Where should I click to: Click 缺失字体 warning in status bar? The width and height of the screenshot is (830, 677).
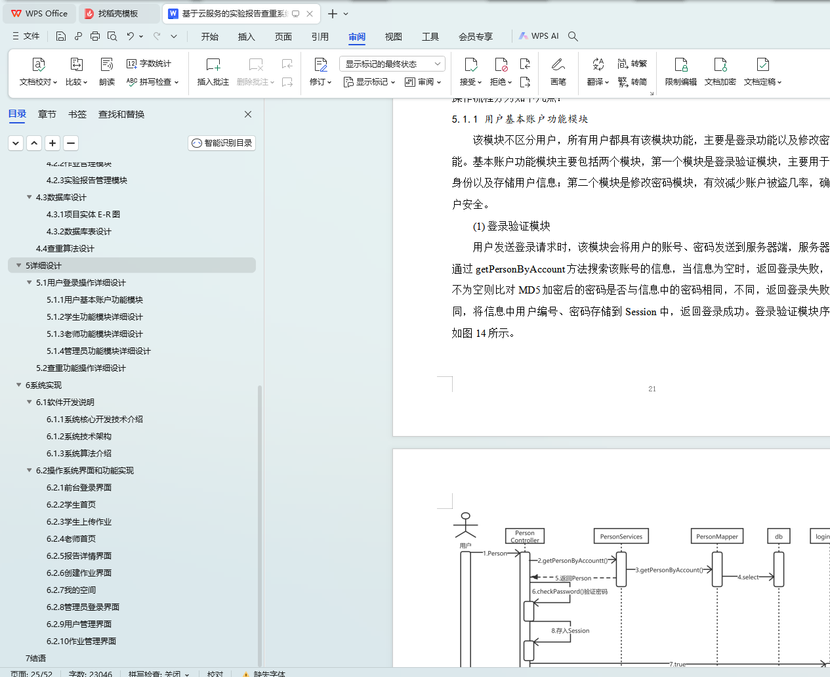(x=264, y=674)
